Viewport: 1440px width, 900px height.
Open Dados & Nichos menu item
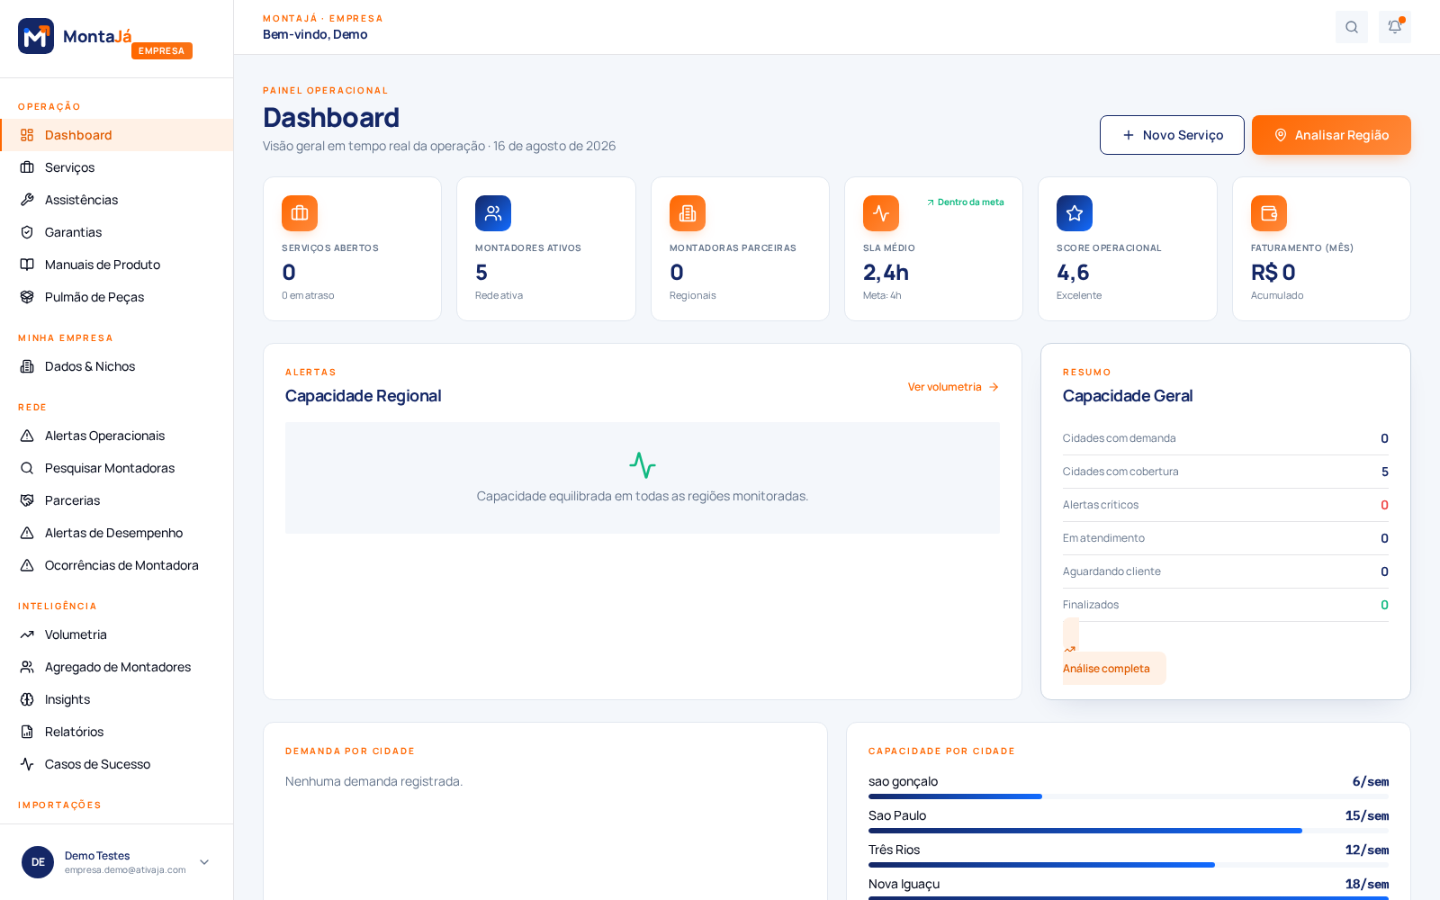[117, 366]
